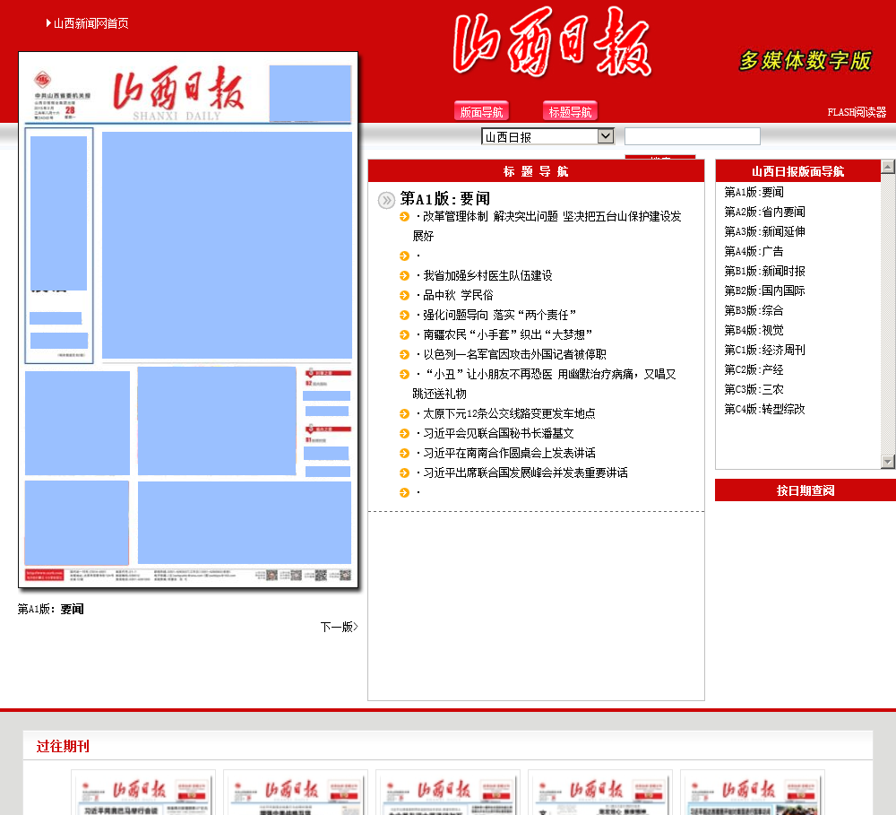
Task: Click the 山西日报 masthead logo in header
Action: 552,42
